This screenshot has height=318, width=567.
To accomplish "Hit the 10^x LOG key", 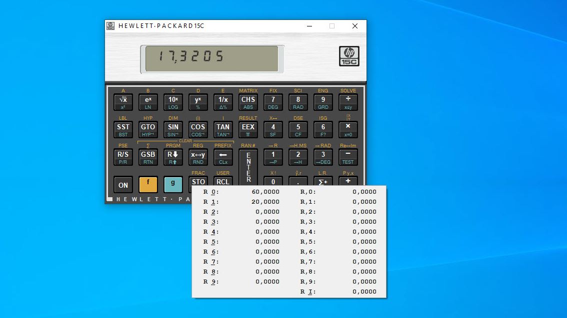I will tap(173, 102).
